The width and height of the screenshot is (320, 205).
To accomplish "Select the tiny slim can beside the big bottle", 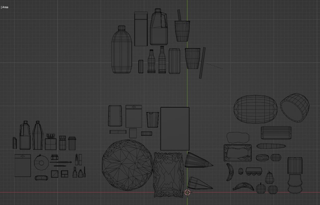I will click(x=141, y=67).
